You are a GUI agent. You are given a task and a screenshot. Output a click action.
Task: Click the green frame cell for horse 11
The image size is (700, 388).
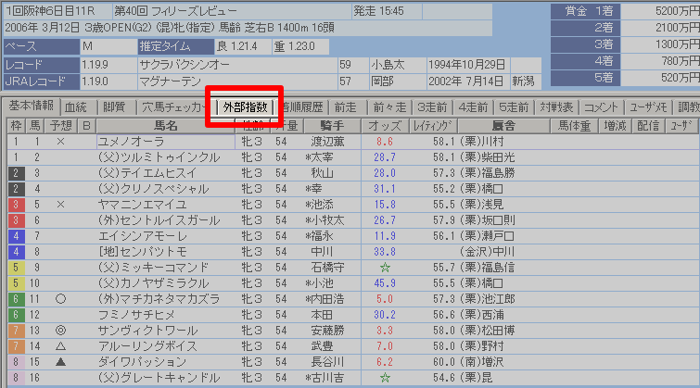pos(16,299)
